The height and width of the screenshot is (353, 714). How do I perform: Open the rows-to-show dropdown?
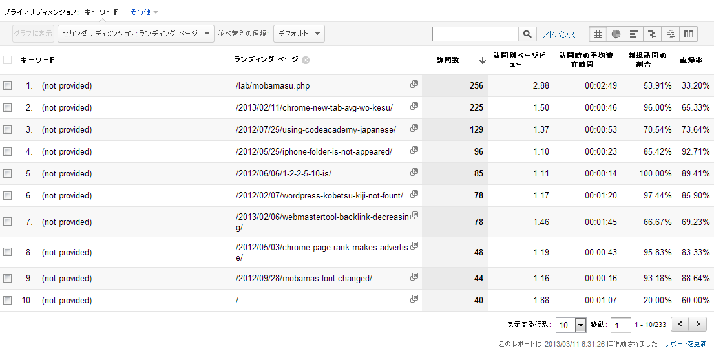pyautogui.click(x=571, y=325)
